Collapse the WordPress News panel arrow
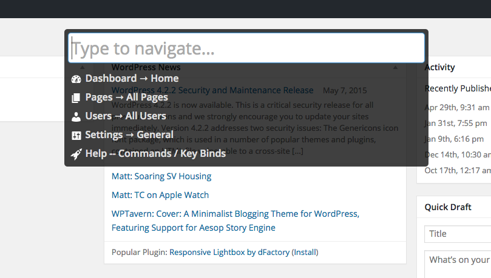The height and width of the screenshot is (278, 491). tap(396, 67)
